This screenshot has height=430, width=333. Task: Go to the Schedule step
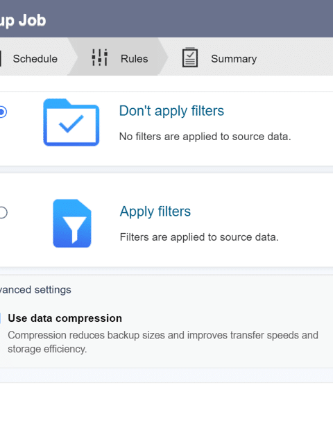[x=35, y=59]
